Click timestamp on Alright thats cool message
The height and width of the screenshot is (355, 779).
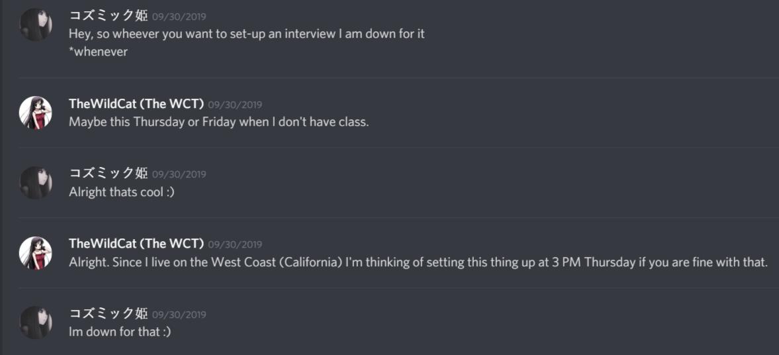[179, 174]
